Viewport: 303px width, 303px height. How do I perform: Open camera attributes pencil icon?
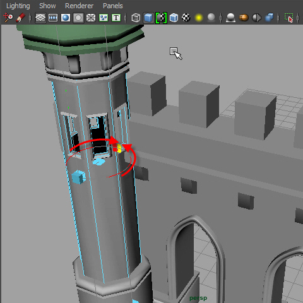tap(20, 18)
